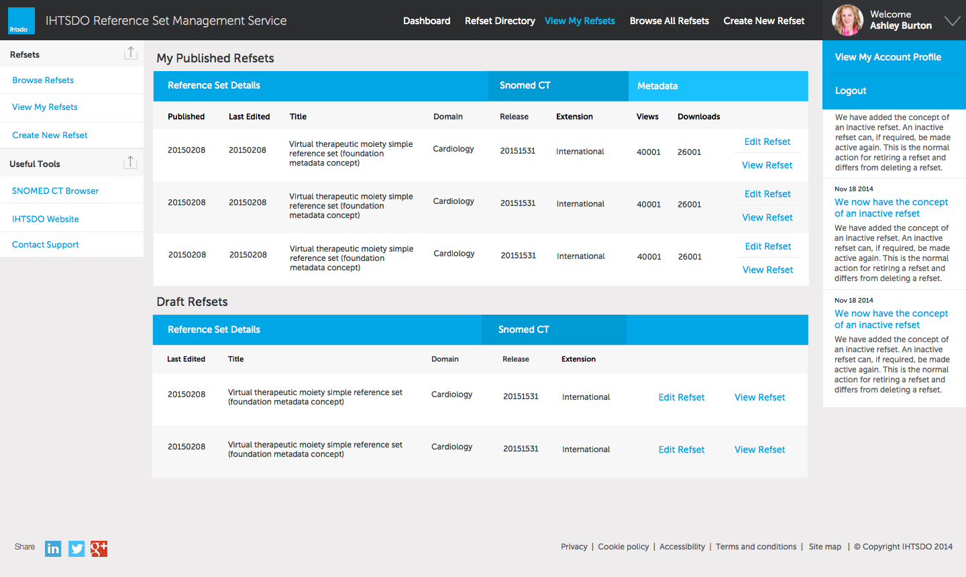Click the service title in header
Viewport: 966px width, 577px height.
coord(166,21)
